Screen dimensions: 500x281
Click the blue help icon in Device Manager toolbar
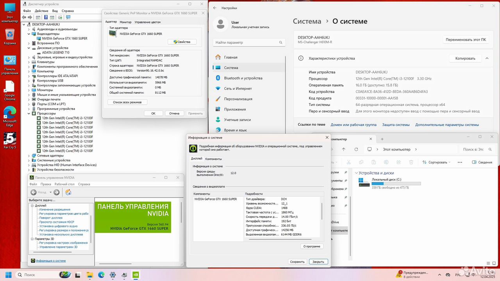click(46, 17)
